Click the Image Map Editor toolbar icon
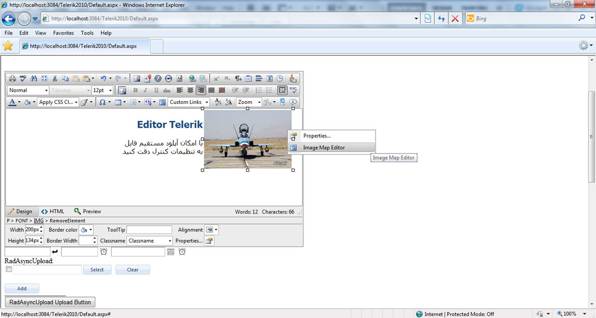596x318 pixels. point(163,102)
